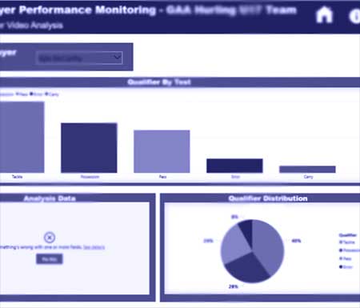Image resolution: width=360 pixels, height=308 pixels.
Task: Click Tackle in pie chart legend
Action: [x=347, y=242]
